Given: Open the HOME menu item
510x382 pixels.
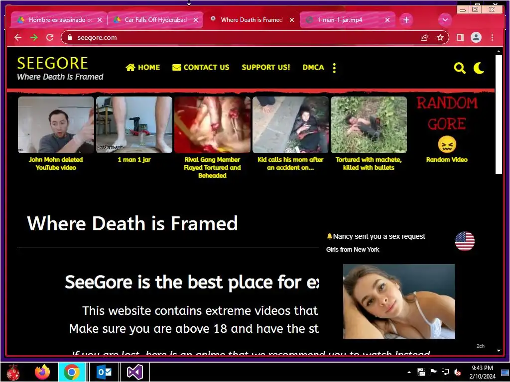Looking at the screenshot, I should pos(143,67).
